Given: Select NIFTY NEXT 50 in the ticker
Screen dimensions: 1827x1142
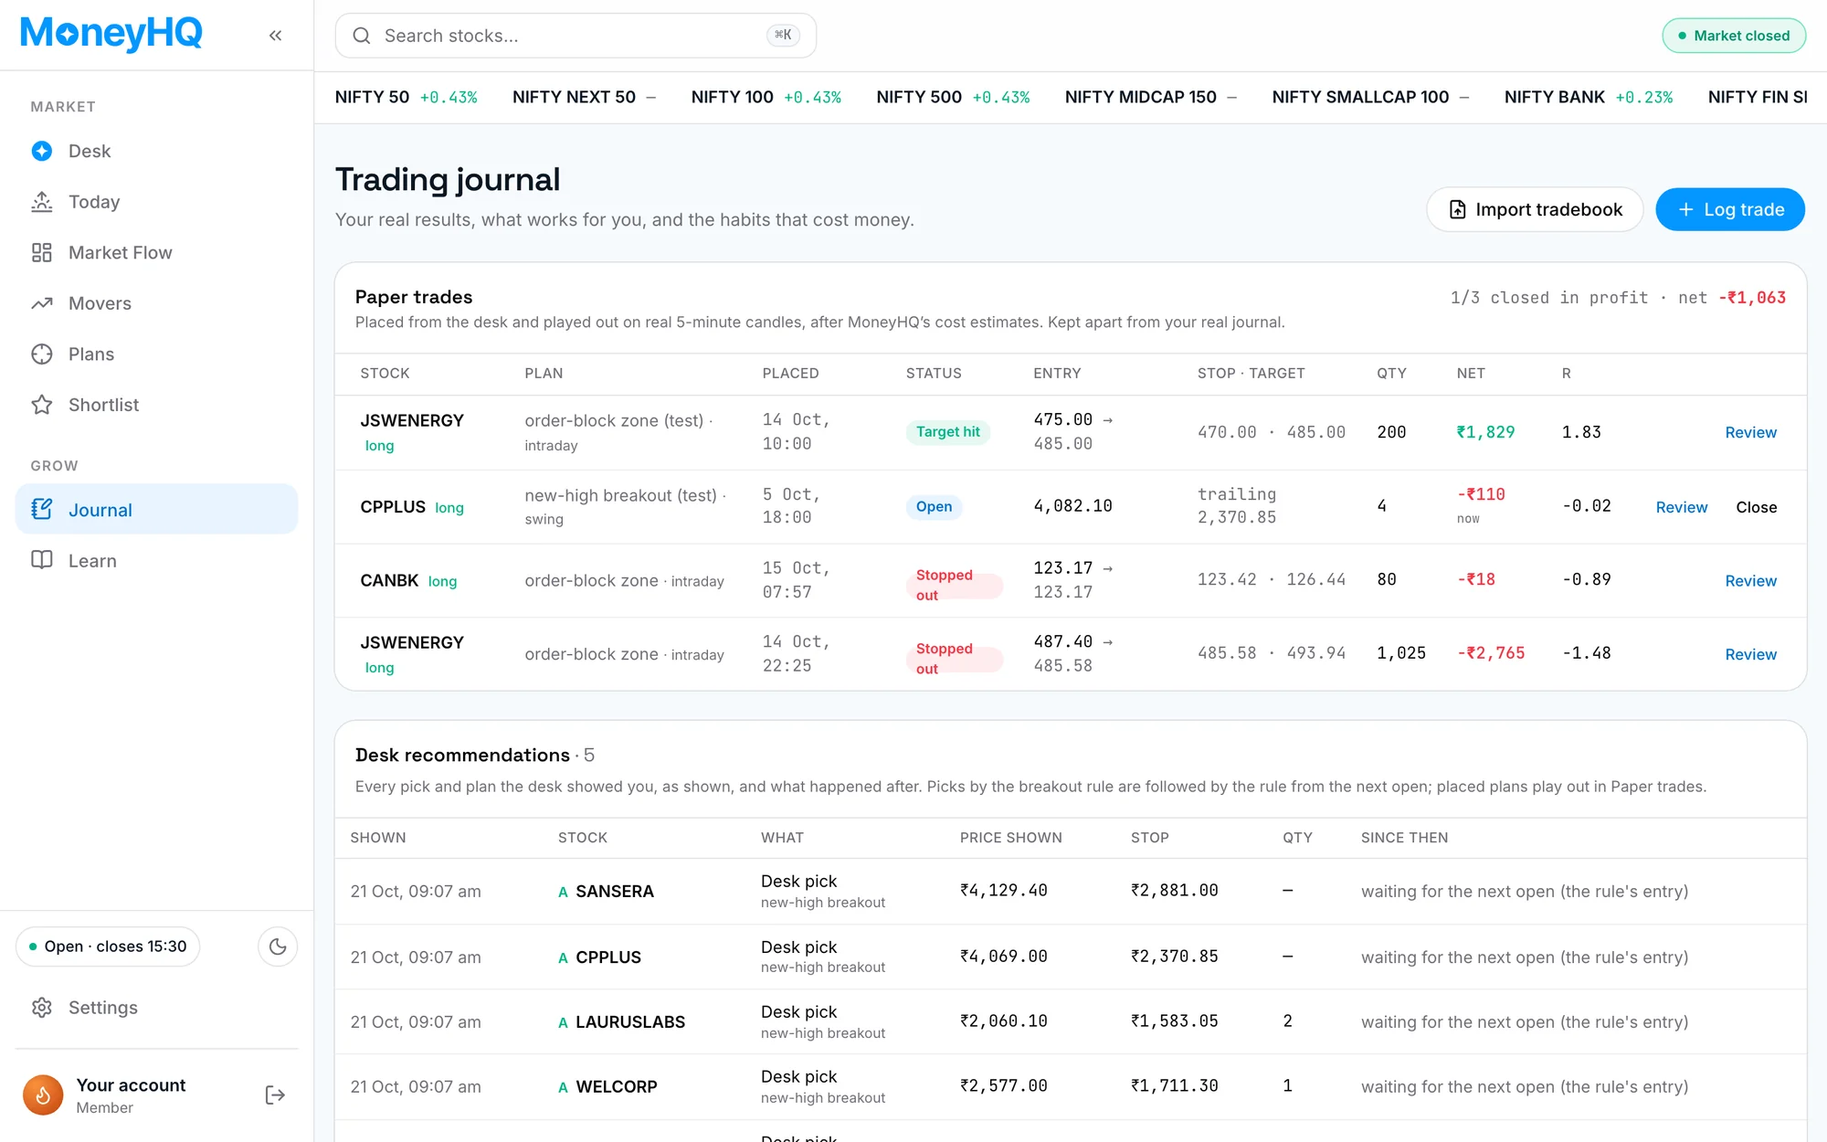Looking at the screenshot, I should tap(584, 97).
